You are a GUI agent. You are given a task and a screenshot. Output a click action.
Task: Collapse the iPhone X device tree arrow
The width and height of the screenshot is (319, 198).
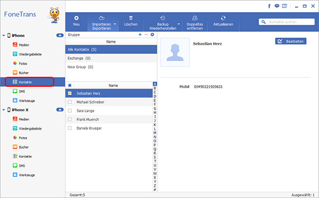[x=4, y=110]
